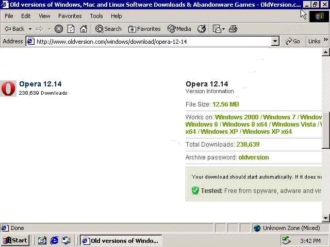Open the Back history dropdown arrow

pyautogui.click(x=30, y=29)
